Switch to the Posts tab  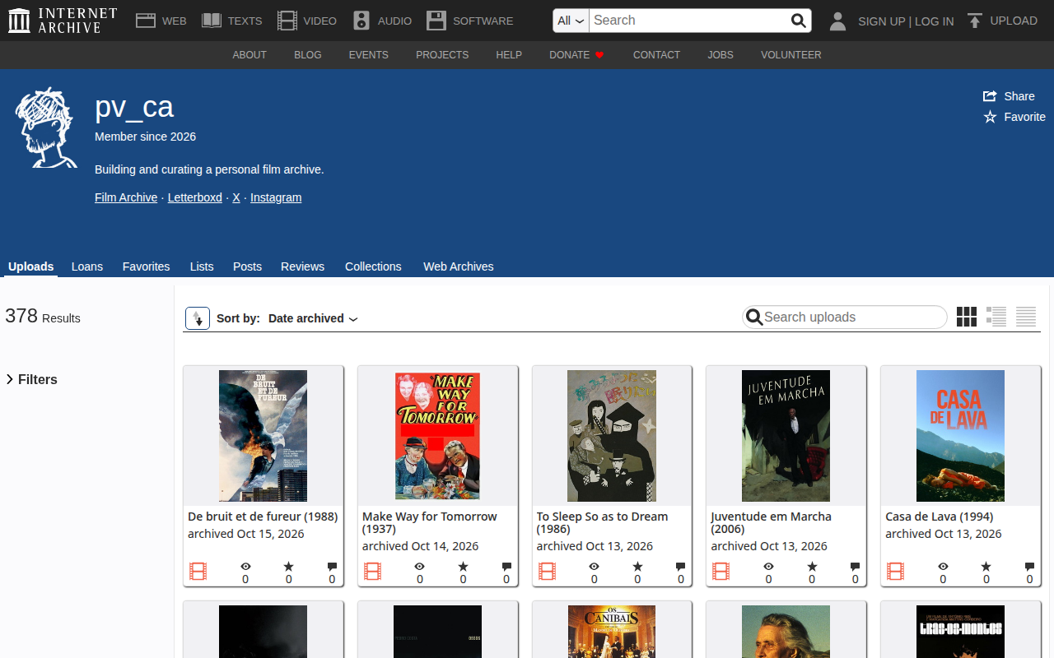pos(247,266)
